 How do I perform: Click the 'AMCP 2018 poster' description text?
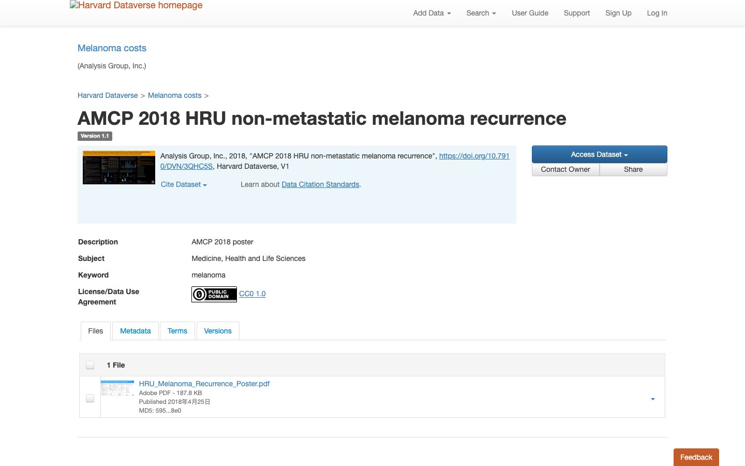[222, 242]
